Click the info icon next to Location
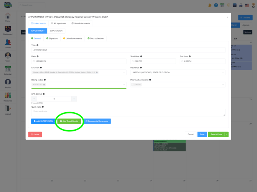 click(x=41, y=67)
